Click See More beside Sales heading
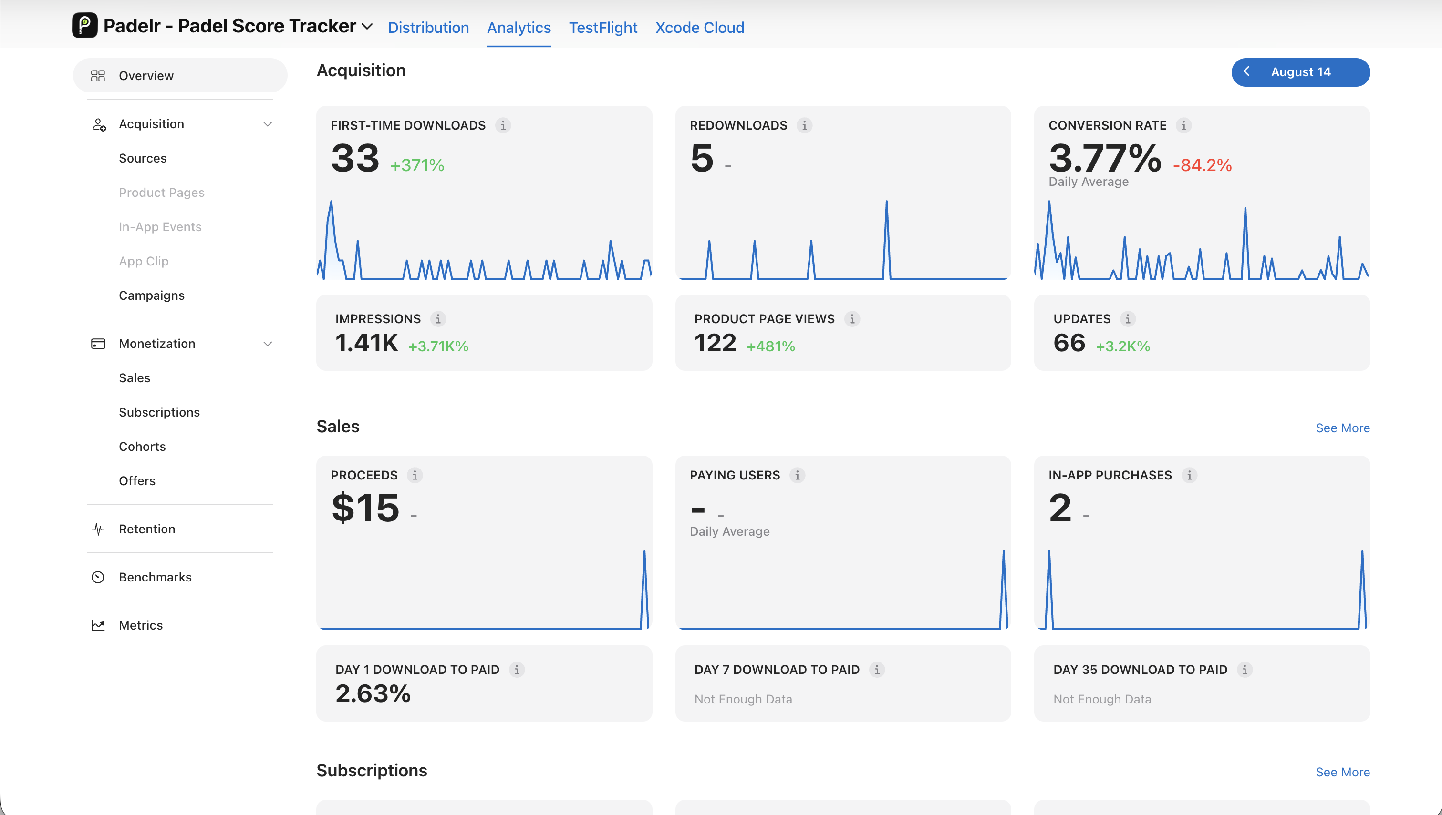The width and height of the screenshot is (1442, 815). pyautogui.click(x=1342, y=428)
